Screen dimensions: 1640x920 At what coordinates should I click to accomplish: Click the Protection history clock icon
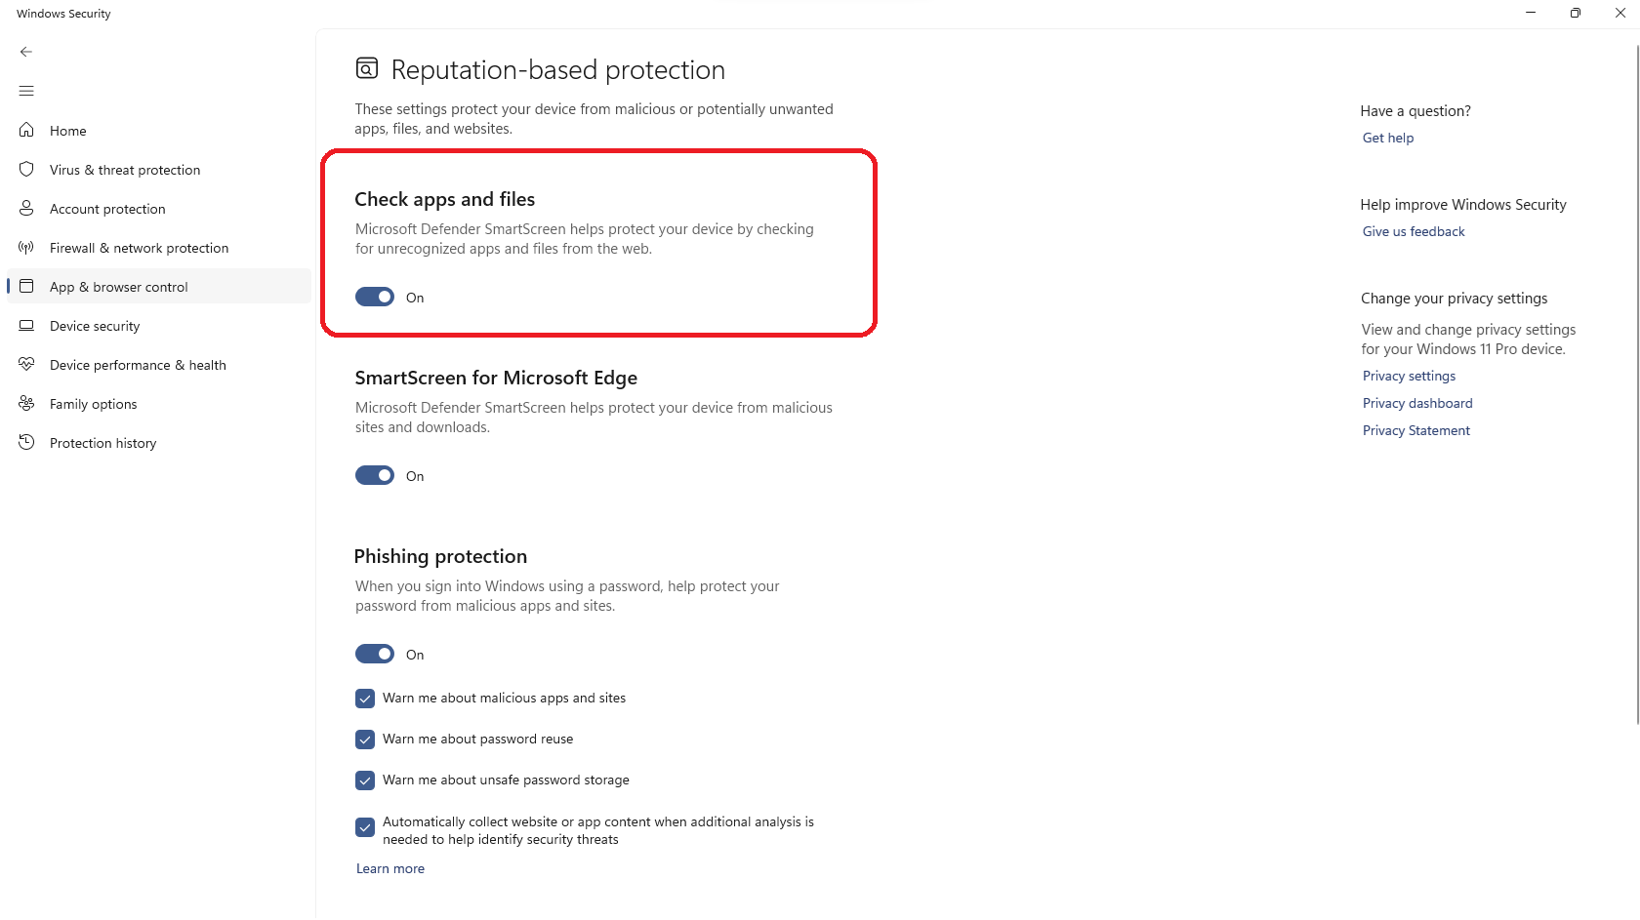click(x=26, y=442)
